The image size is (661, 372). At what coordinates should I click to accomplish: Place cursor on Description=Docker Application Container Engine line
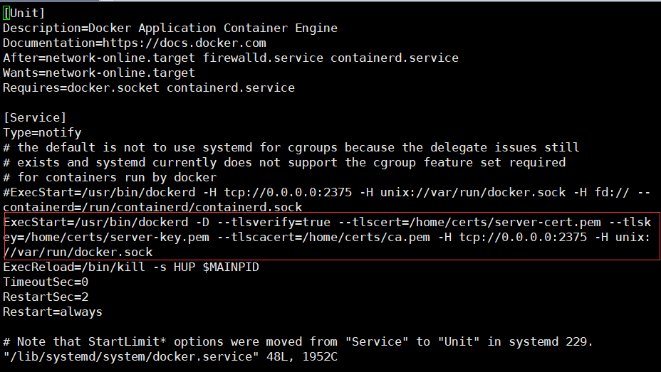(x=170, y=28)
